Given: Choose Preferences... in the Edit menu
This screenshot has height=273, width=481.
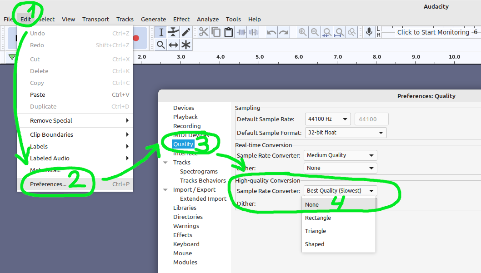Looking at the screenshot, I should pos(75,184).
